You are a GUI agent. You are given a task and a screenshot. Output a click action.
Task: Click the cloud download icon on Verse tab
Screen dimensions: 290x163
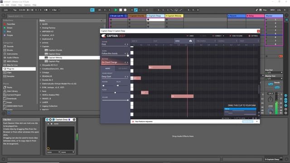190,41
